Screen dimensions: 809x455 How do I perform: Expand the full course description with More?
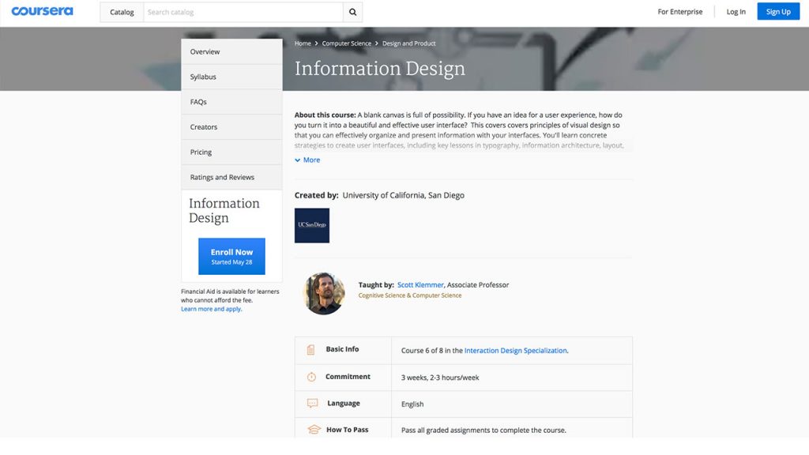click(307, 160)
